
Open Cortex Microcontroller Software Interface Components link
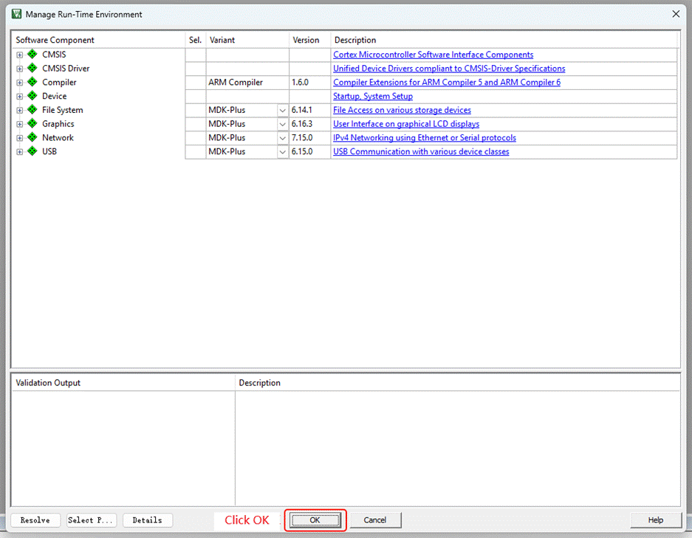pos(433,55)
